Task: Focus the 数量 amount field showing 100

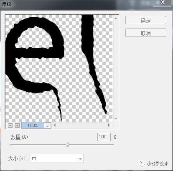Action: pos(104,137)
